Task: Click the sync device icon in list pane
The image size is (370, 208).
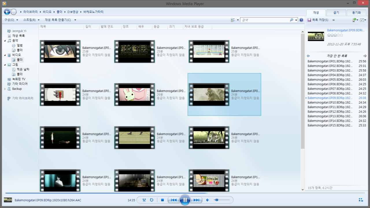Action: point(354,20)
